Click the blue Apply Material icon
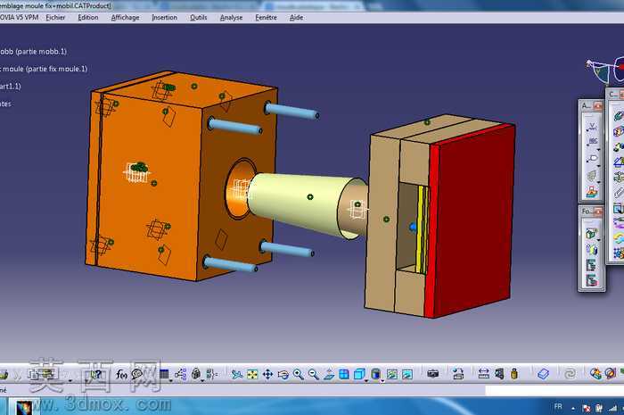The height and width of the screenshot is (415, 624). [543, 374]
